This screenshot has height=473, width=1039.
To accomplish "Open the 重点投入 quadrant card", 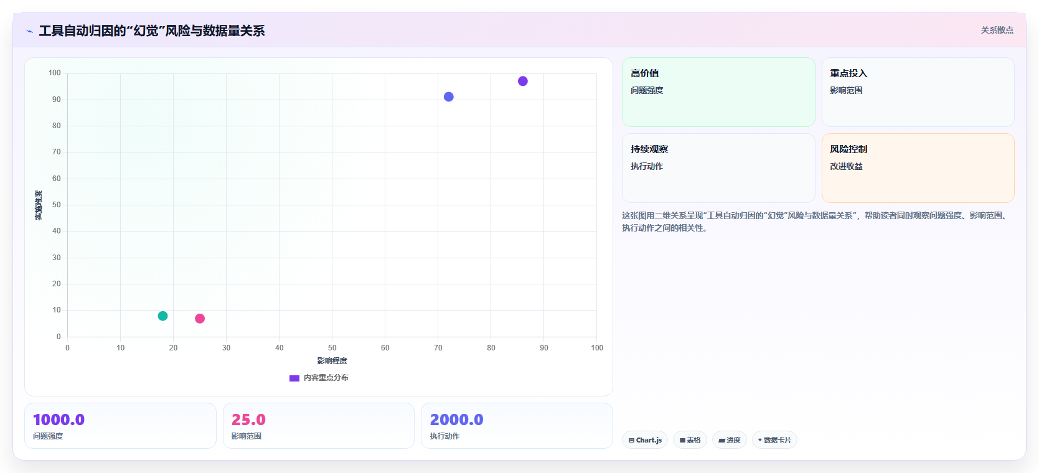I will point(918,92).
